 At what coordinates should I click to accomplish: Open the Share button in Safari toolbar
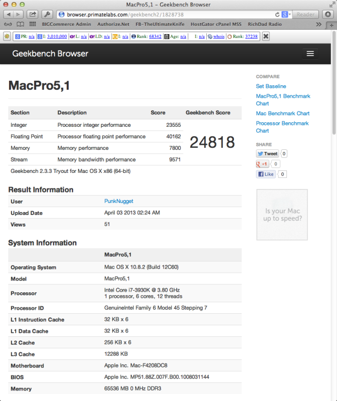click(x=33, y=15)
